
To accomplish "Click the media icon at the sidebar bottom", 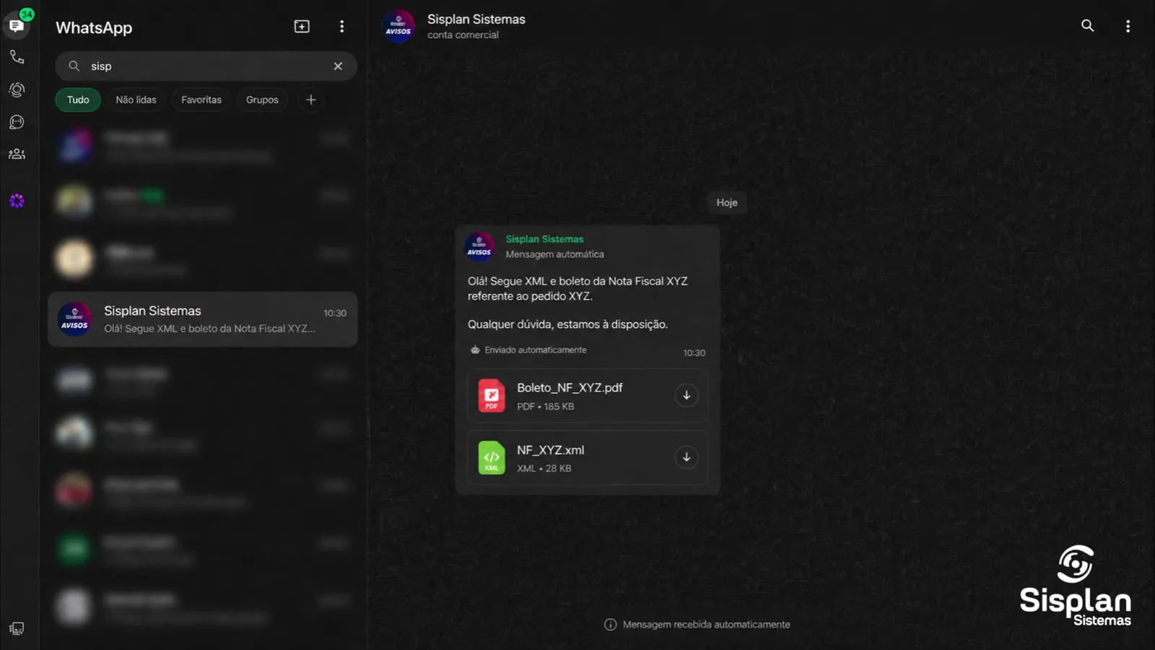I will [17, 628].
